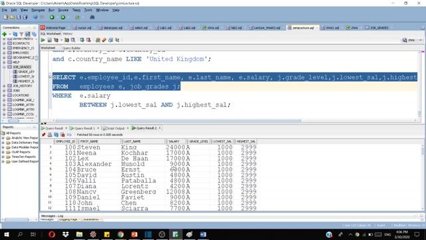Collapse the JOB_GRADES table node
The height and width of the screenshot is (240, 426).
[x=4, y=67]
